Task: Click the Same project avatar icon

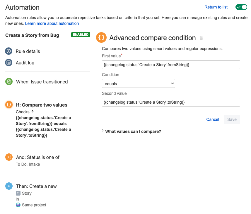Action: pos(18,205)
